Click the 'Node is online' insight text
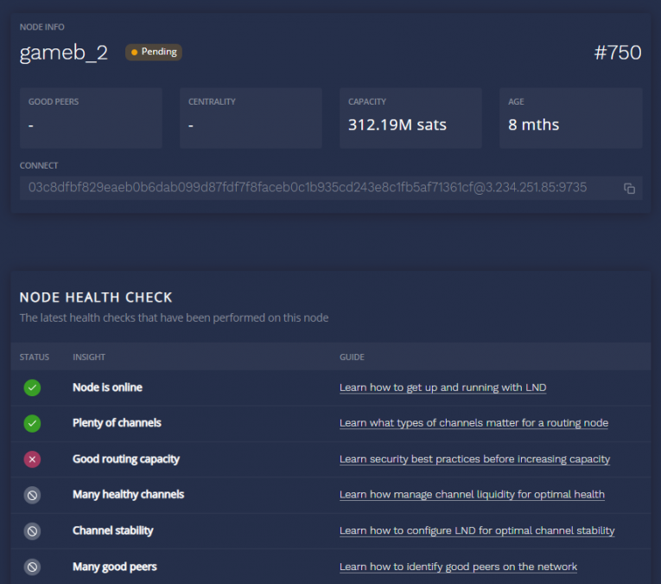The height and width of the screenshot is (584, 661). [x=107, y=388]
